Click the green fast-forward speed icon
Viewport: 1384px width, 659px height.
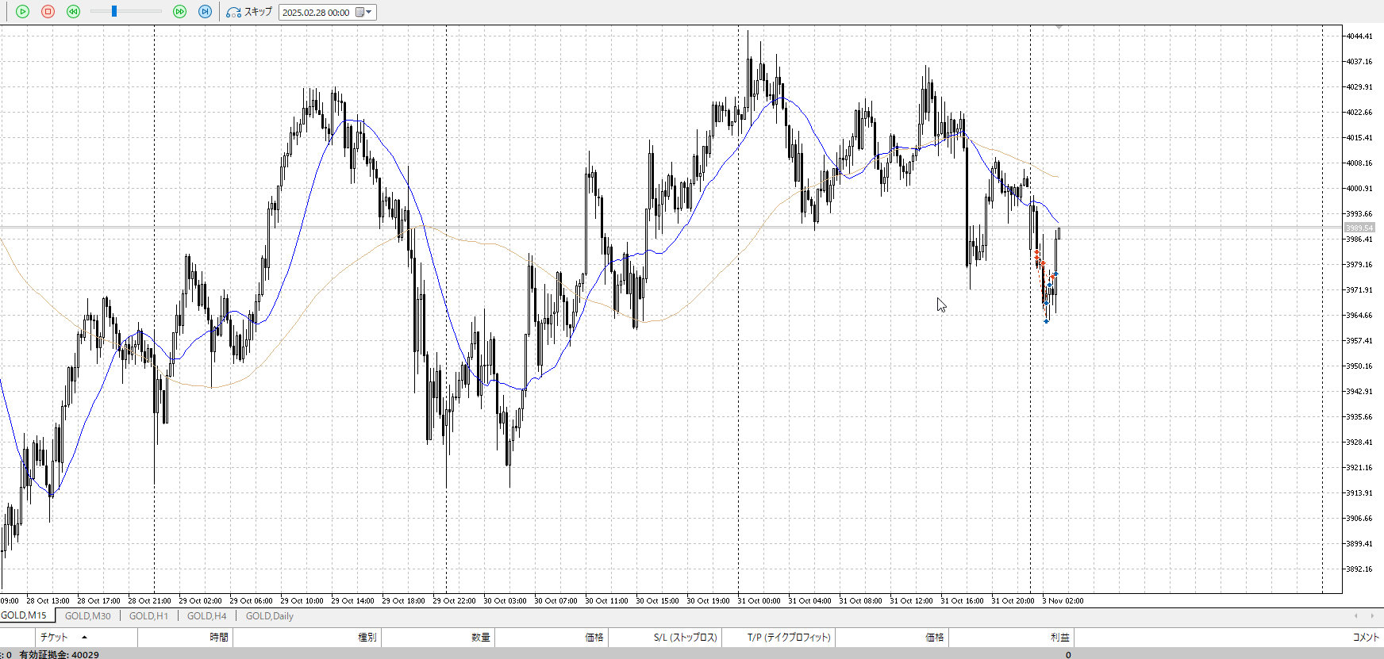(x=179, y=12)
